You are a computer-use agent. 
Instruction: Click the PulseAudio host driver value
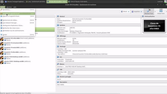[68, 60]
